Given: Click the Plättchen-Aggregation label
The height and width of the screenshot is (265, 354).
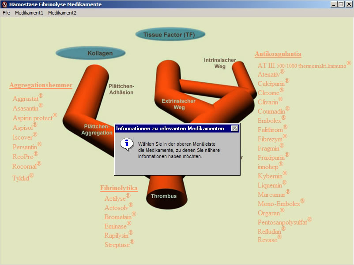Looking at the screenshot, I should pyautogui.click(x=97, y=129).
